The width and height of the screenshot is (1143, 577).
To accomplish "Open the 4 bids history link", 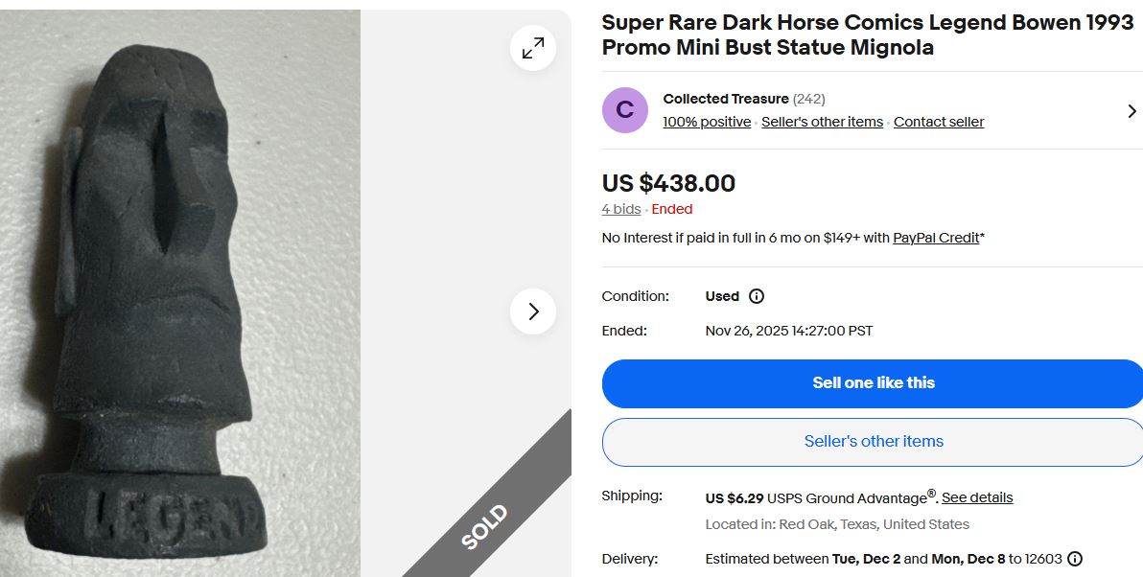I will pyautogui.click(x=620, y=209).
